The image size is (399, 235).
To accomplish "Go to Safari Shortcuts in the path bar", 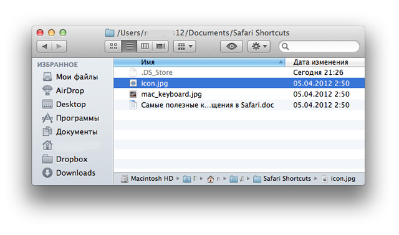I will tap(282, 178).
